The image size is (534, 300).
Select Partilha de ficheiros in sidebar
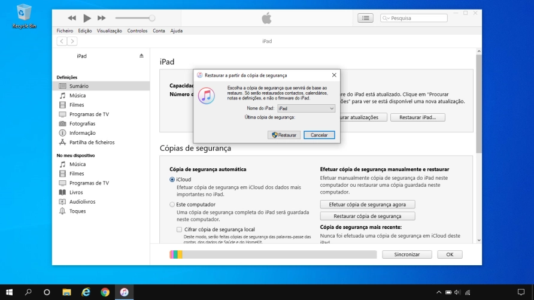coord(92,143)
